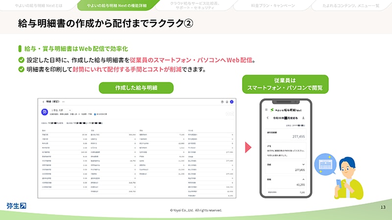
Task: Click the man holding a smartphone illustration
Action: click(x=349, y=178)
